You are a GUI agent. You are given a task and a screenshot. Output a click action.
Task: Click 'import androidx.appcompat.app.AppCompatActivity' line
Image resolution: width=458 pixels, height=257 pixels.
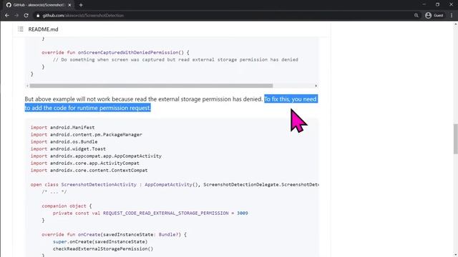pyautogui.click(x=96, y=156)
